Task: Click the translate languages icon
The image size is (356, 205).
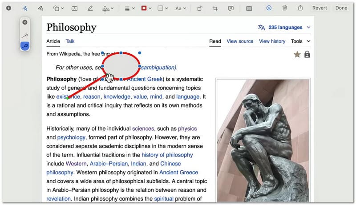Action: [x=261, y=28]
